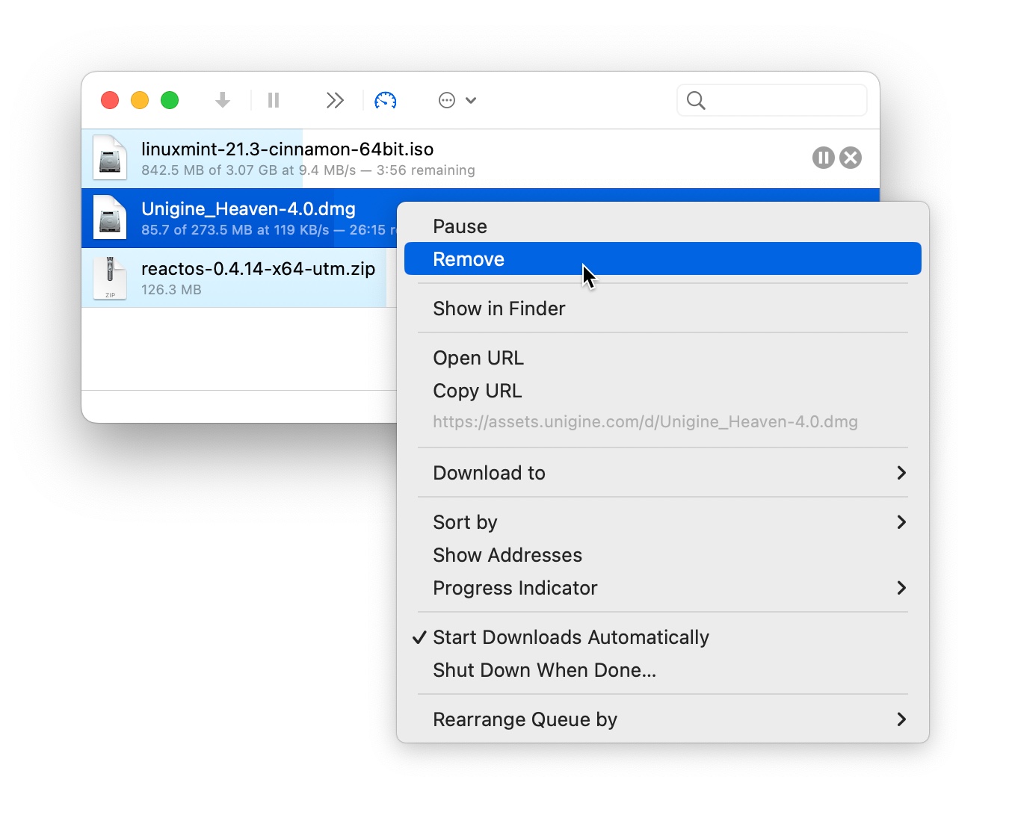Select reactos-0.4.14-x64-utm.zip file name
Screen dimensions: 1009x824
(x=259, y=269)
